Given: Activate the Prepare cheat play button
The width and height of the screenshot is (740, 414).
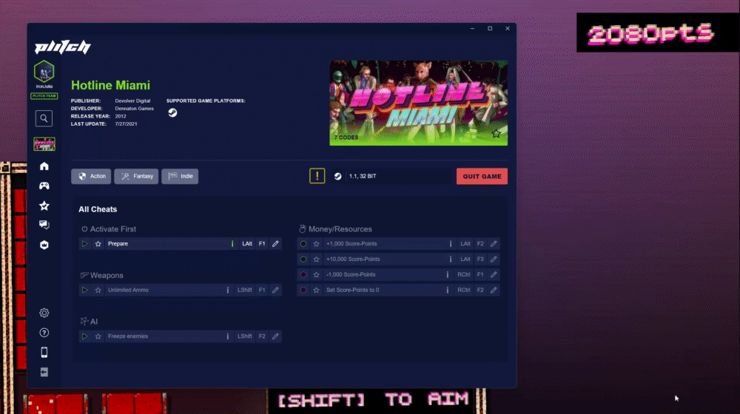Looking at the screenshot, I should click(85, 244).
